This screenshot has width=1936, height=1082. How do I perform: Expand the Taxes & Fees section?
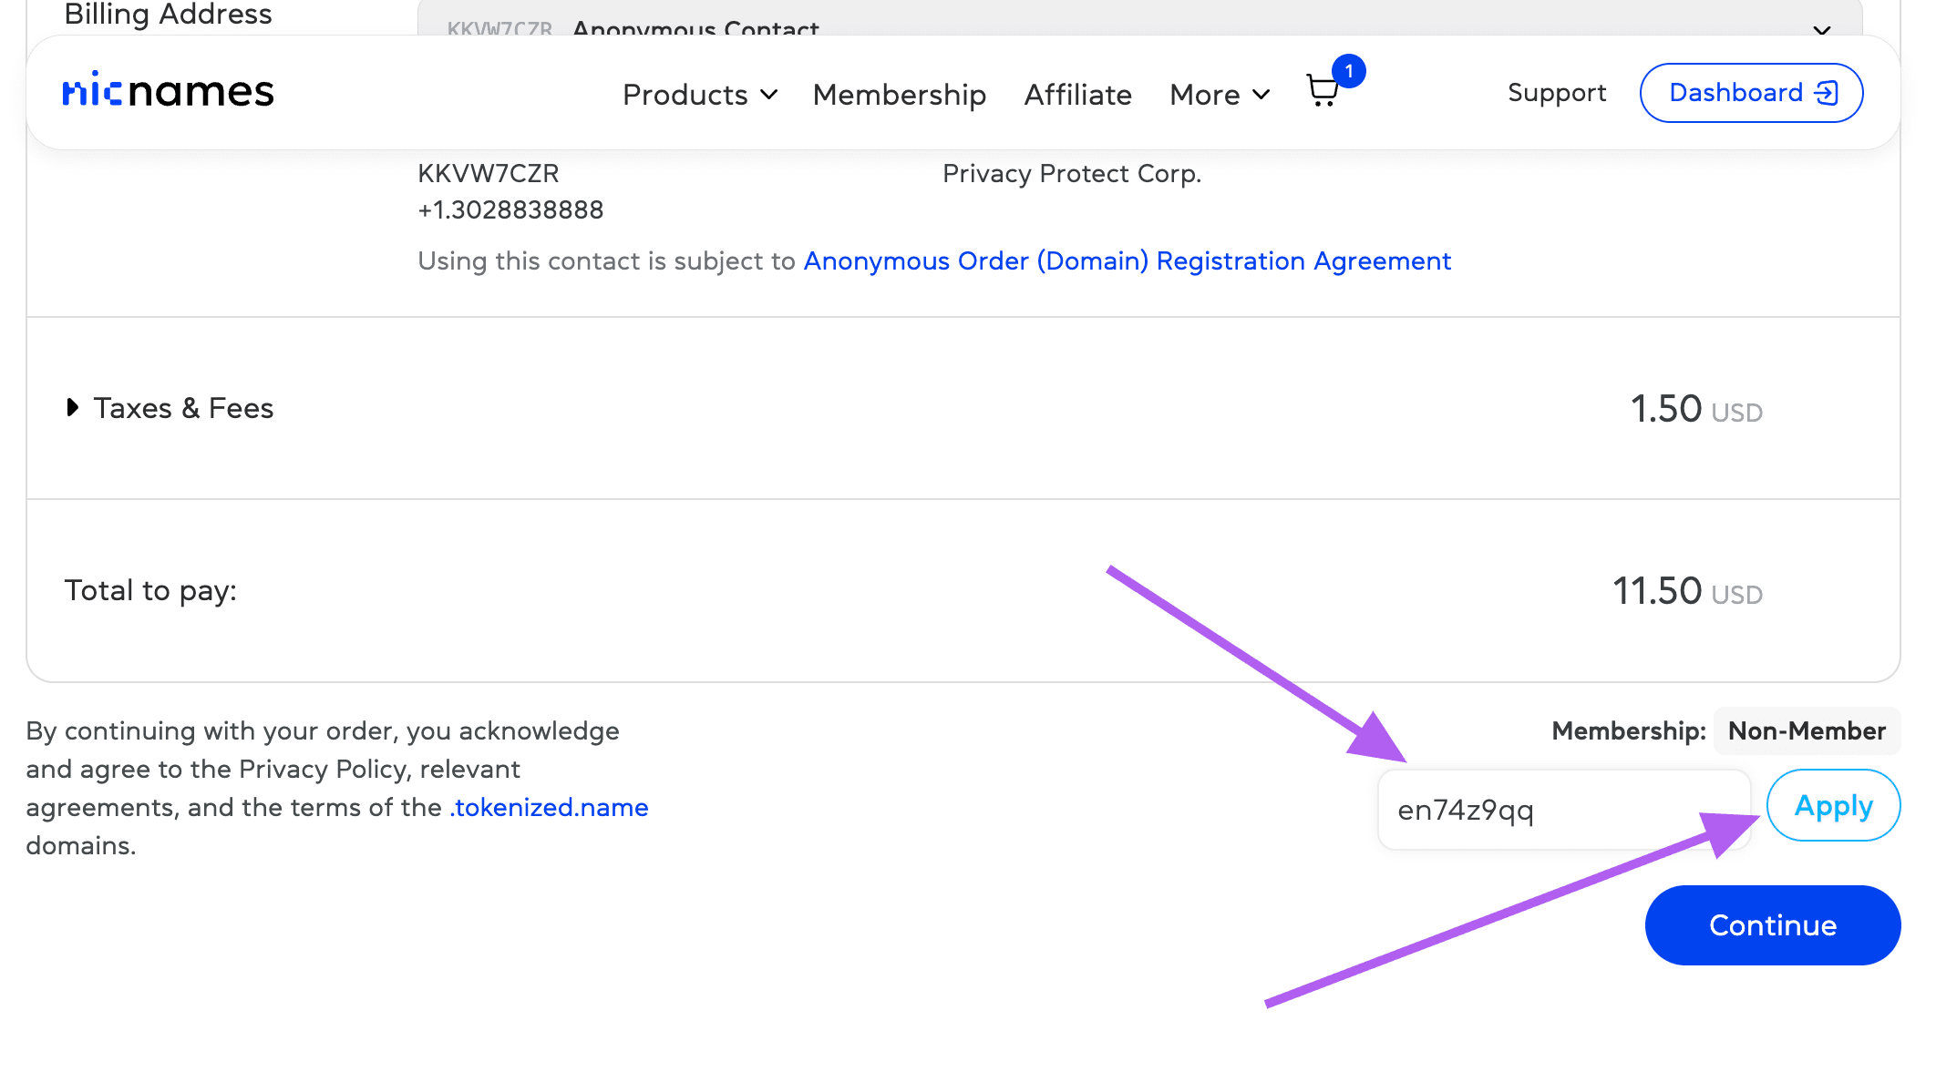coord(73,407)
